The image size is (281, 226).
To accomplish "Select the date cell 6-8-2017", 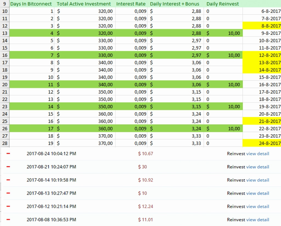I will coord(262,11).
